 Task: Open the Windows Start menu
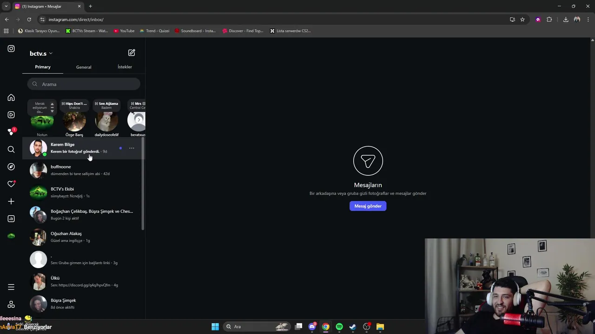click(x=215, y=327)
